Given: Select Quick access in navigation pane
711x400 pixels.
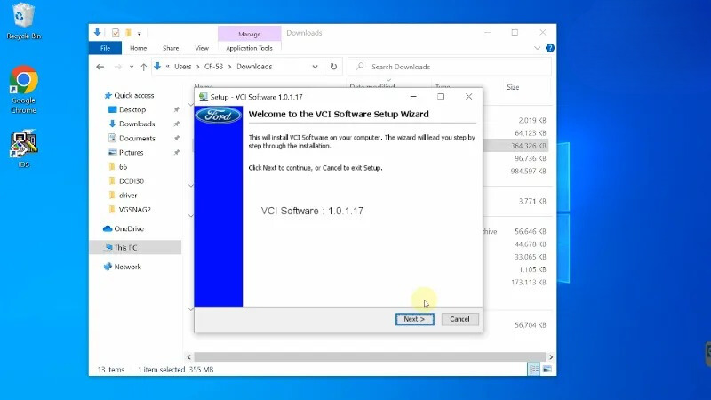Looking at the screenshot, I should 134,95.
